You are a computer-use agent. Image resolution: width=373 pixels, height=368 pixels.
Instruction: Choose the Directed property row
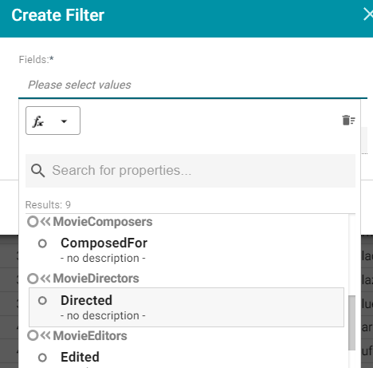[186, 307]
